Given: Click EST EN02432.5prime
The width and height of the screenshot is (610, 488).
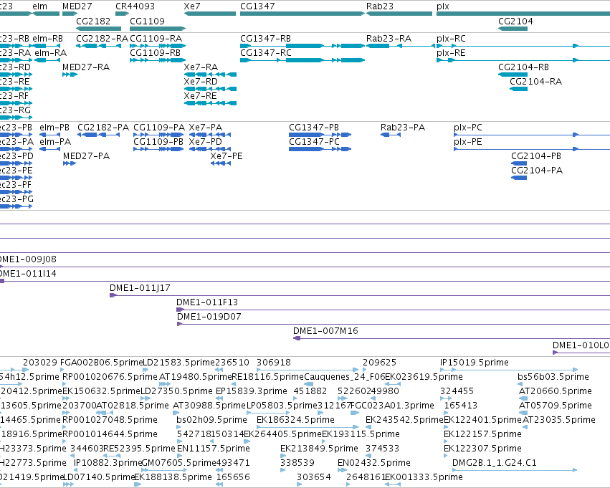Looking at the screenshot, I should (343, 471).
